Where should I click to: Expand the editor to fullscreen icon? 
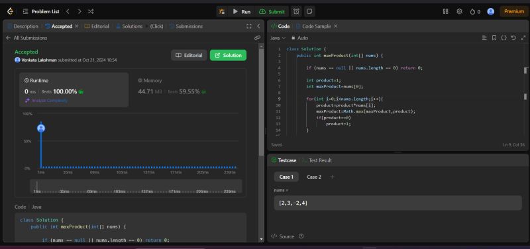(523, 38)
